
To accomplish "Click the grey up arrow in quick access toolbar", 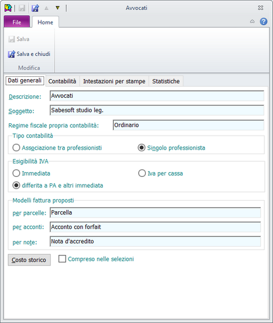I will coord(46,8).
